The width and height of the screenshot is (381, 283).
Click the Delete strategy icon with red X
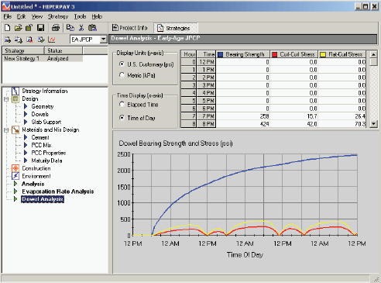[30, 40]
